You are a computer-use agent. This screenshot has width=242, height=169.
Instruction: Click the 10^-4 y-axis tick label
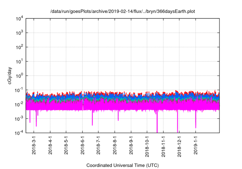(x=19, y=132)
